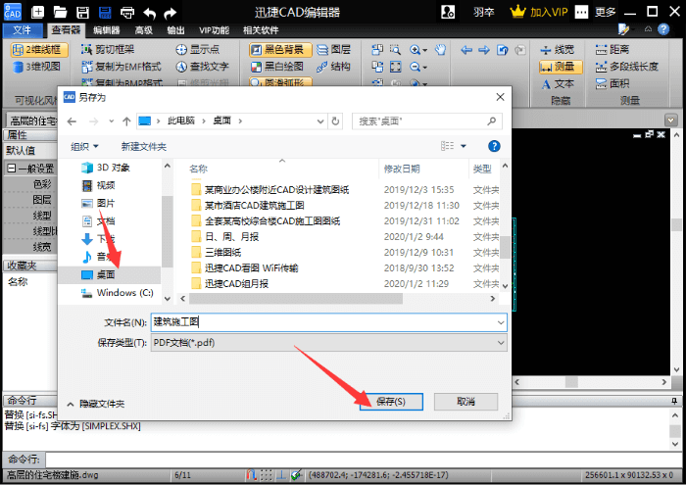Viewport: 686px width, 485px height.
Task: Open the 文件 menu
Action: 23,29
